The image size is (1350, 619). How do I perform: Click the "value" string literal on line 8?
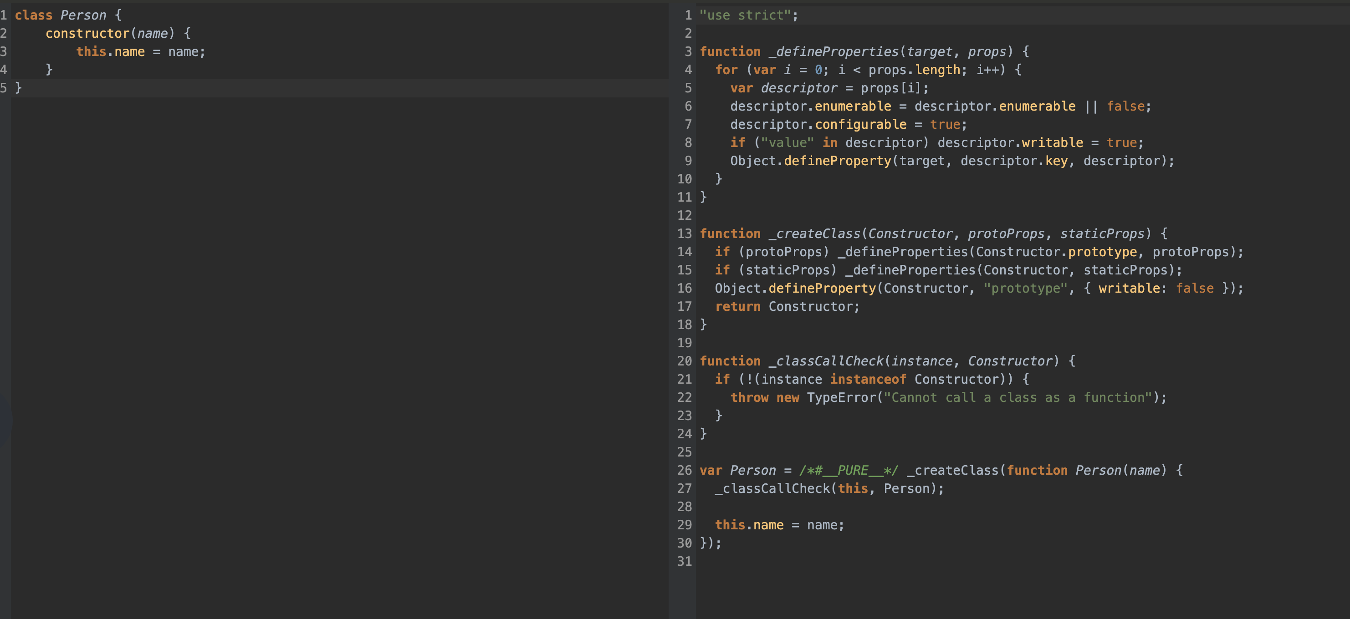[x=787, y=143]
